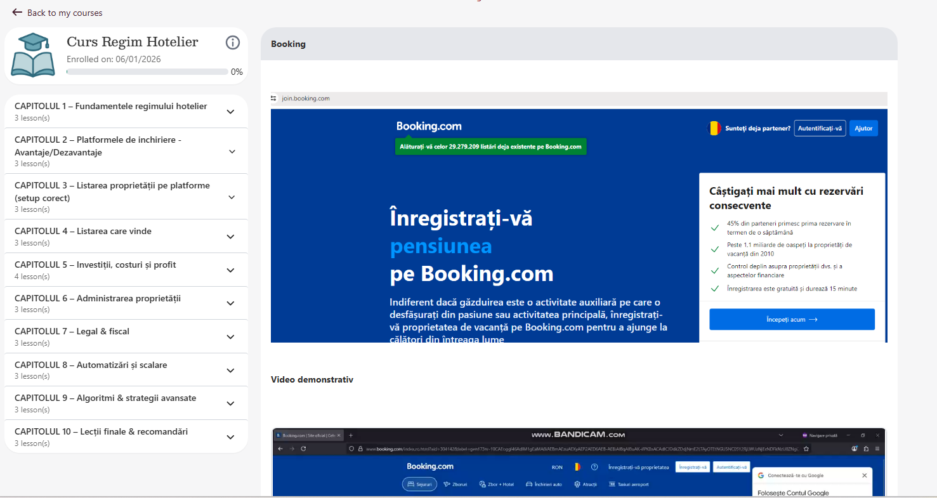This screenshot has height=498, width=937.
Task: Click the Booking.com logo in banner
Action: click(429, 126)
